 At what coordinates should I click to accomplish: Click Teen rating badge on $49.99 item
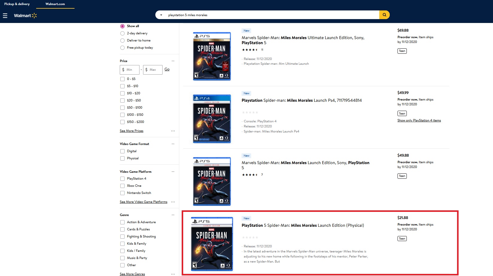(x=402, y=113)
